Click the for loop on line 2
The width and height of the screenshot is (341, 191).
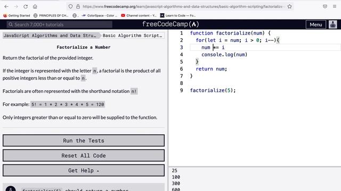(238, 40)
